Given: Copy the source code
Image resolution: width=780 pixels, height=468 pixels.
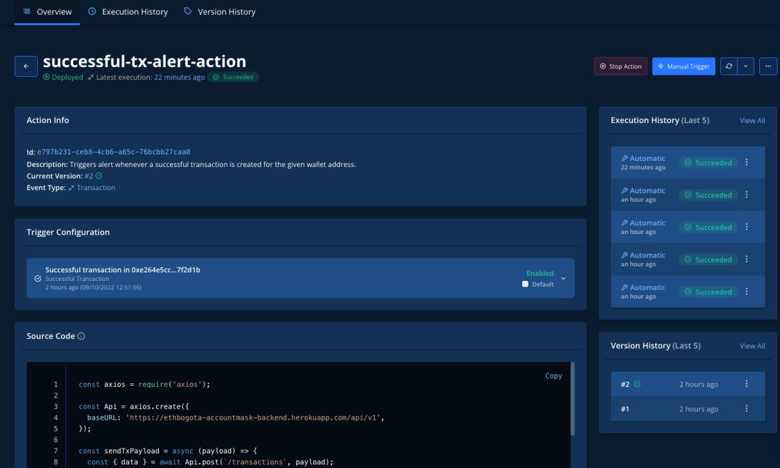Looking at the screenshot, I should point(553,376).
